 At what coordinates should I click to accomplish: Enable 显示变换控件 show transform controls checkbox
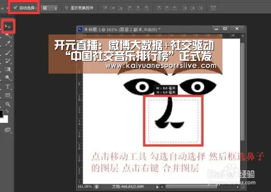(67, 8)
